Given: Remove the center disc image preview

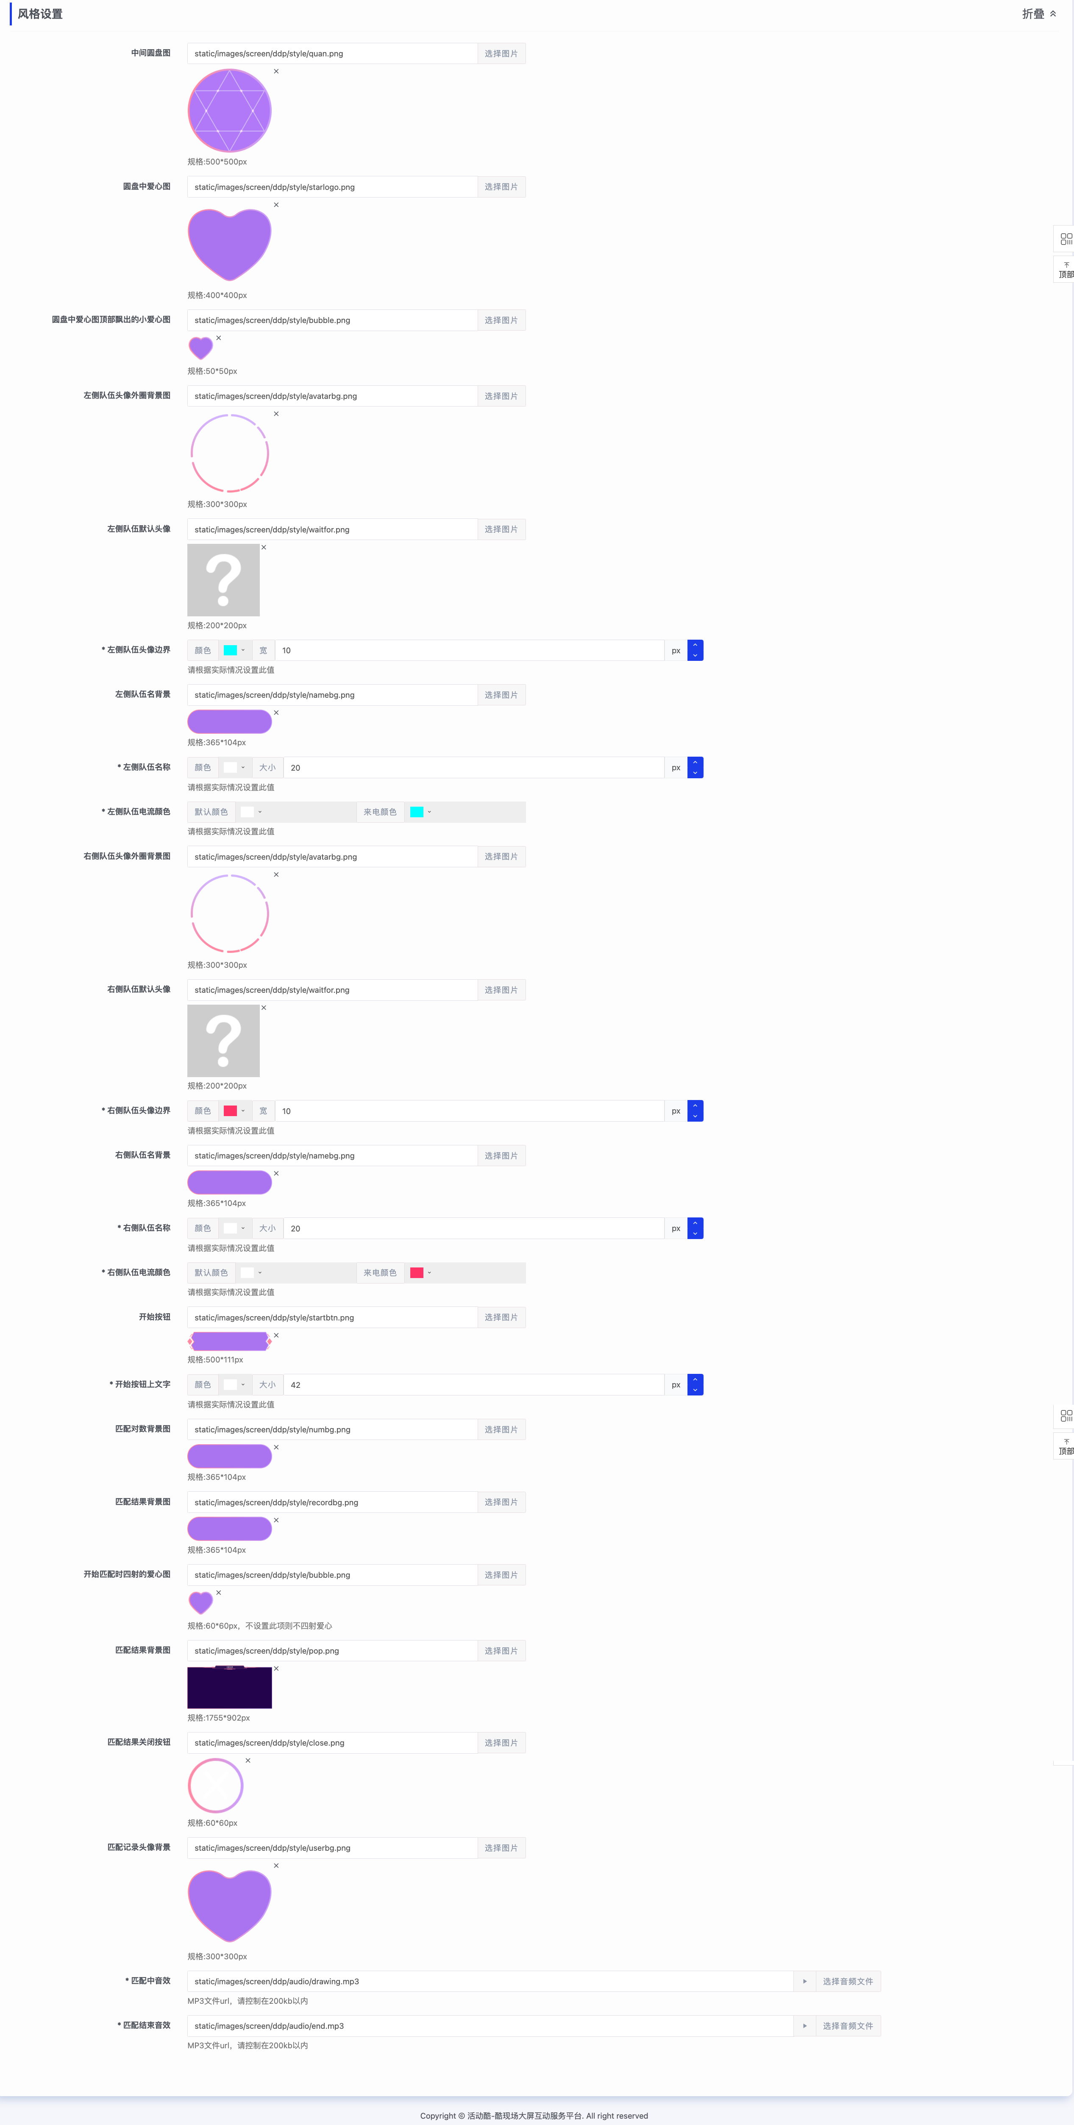Looking at the screenshot, I should coord(276,72).
